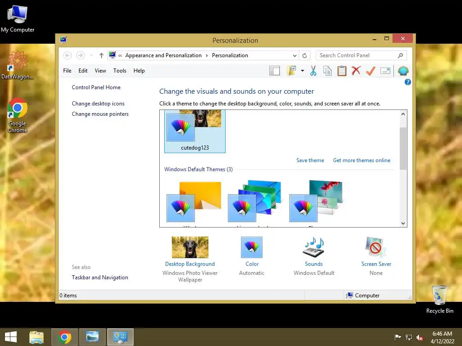This screenshot has width=462, height=346.
Task: Open My Computer desktop icon
Action: 18,19
